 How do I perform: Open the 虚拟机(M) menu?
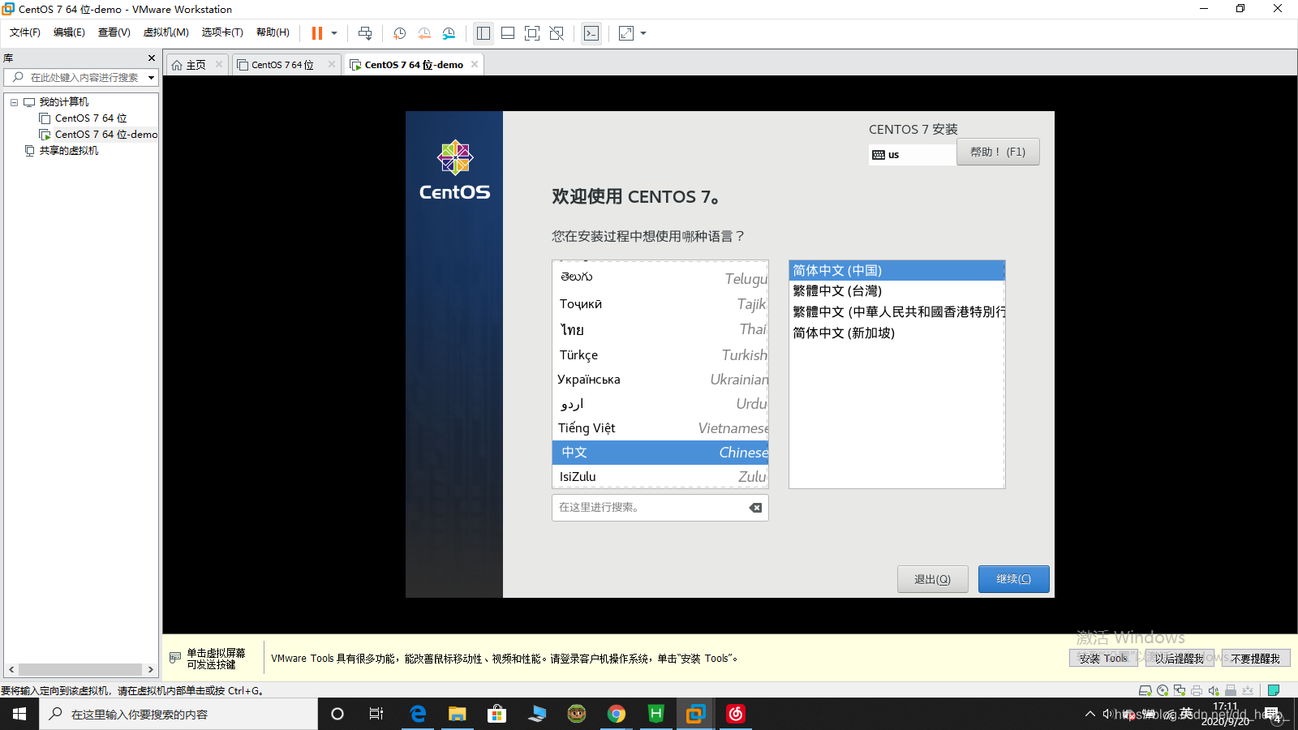pyautogui.click(x=165, y=32)
